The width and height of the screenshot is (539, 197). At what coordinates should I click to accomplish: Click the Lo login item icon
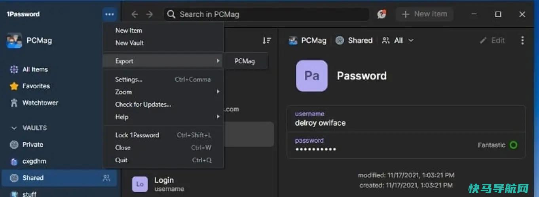[140, 184]
